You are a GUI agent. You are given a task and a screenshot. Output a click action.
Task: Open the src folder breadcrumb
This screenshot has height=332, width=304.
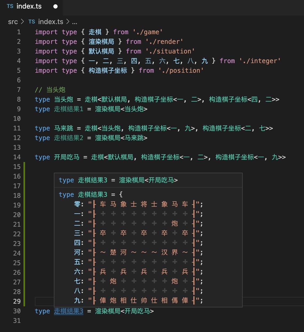click(x=13, y=22)
